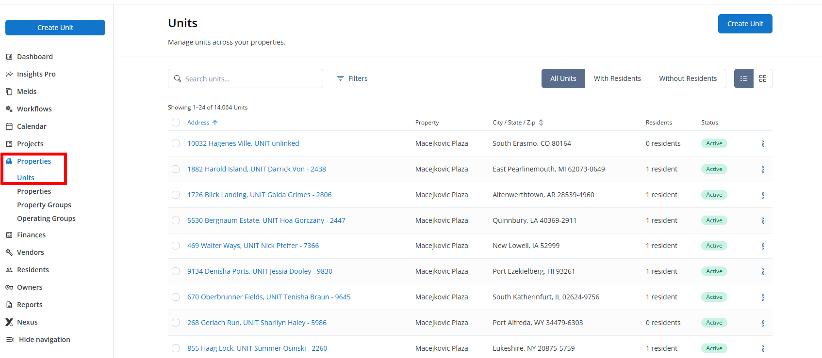Click the Vendors wrench icon
Screen dimensions: 822x358
(x=9, y=252)
